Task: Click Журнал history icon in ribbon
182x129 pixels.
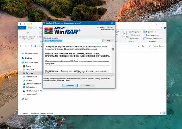Action: coord(131,38)
